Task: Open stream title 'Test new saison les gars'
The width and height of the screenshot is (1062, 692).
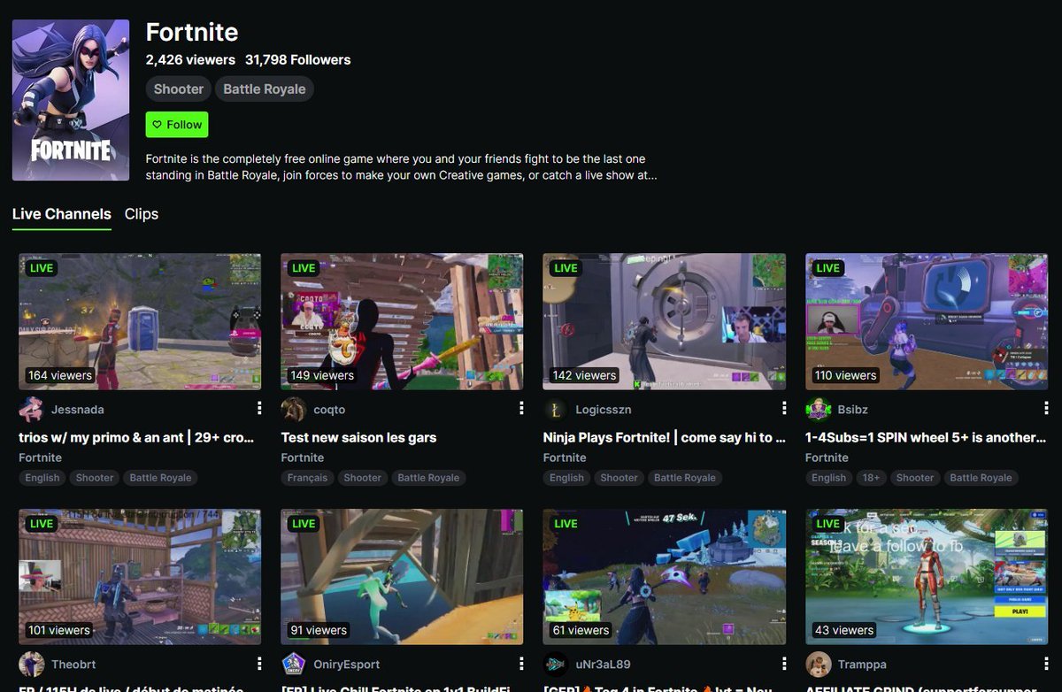Action: tap(358, 437)
